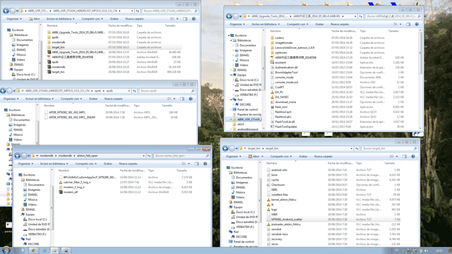Open help in the alston_fdd_open window
Viewport: 452px width, 254px height.
coord(205,164)
